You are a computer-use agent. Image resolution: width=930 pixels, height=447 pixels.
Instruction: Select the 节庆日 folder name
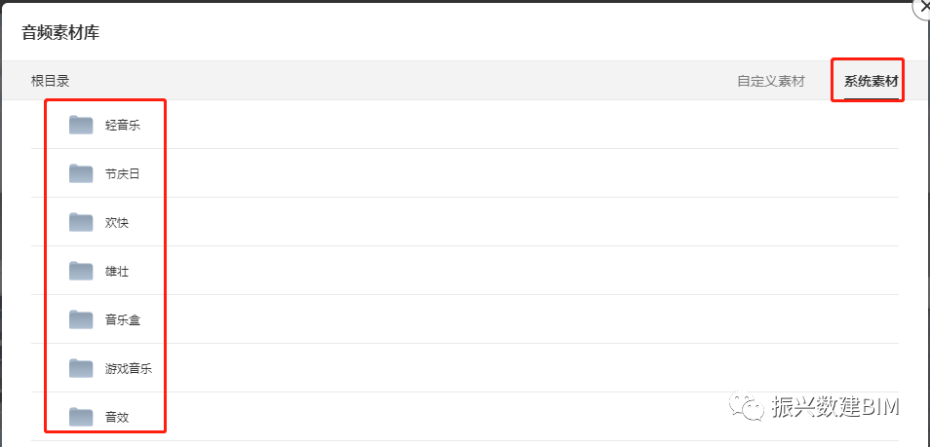123,174
